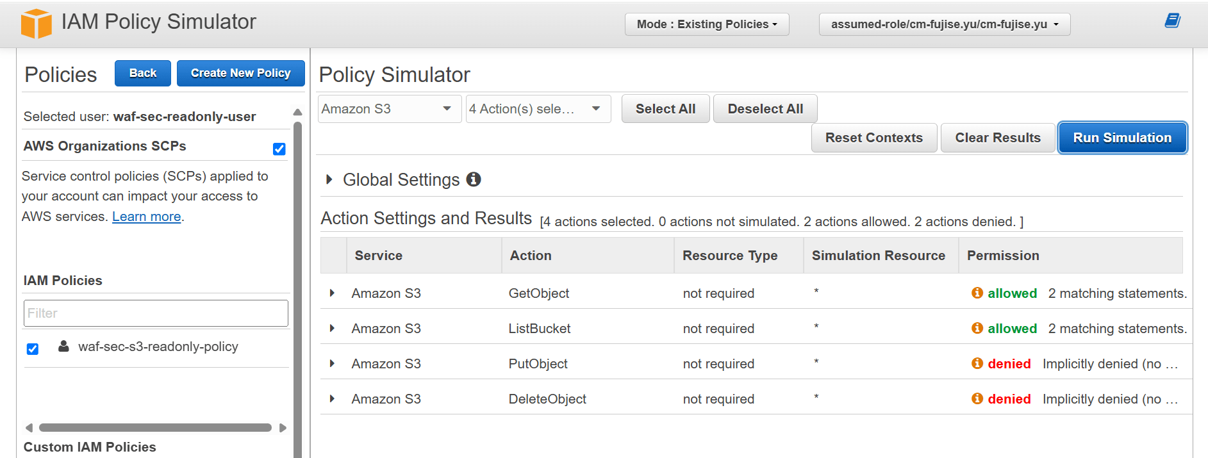This screenshot has height=458, width=1208.
Task: Open the assumed-role/cm-fujise.yu dropdown
Action: (x=945, y=24)
